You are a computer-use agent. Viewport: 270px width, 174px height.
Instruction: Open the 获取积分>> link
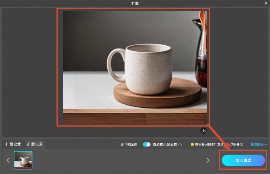click(x=259, y=144)
